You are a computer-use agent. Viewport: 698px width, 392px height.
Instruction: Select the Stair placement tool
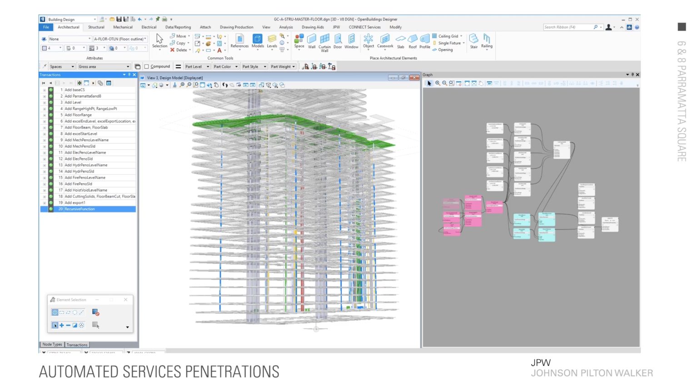[473, 42]
